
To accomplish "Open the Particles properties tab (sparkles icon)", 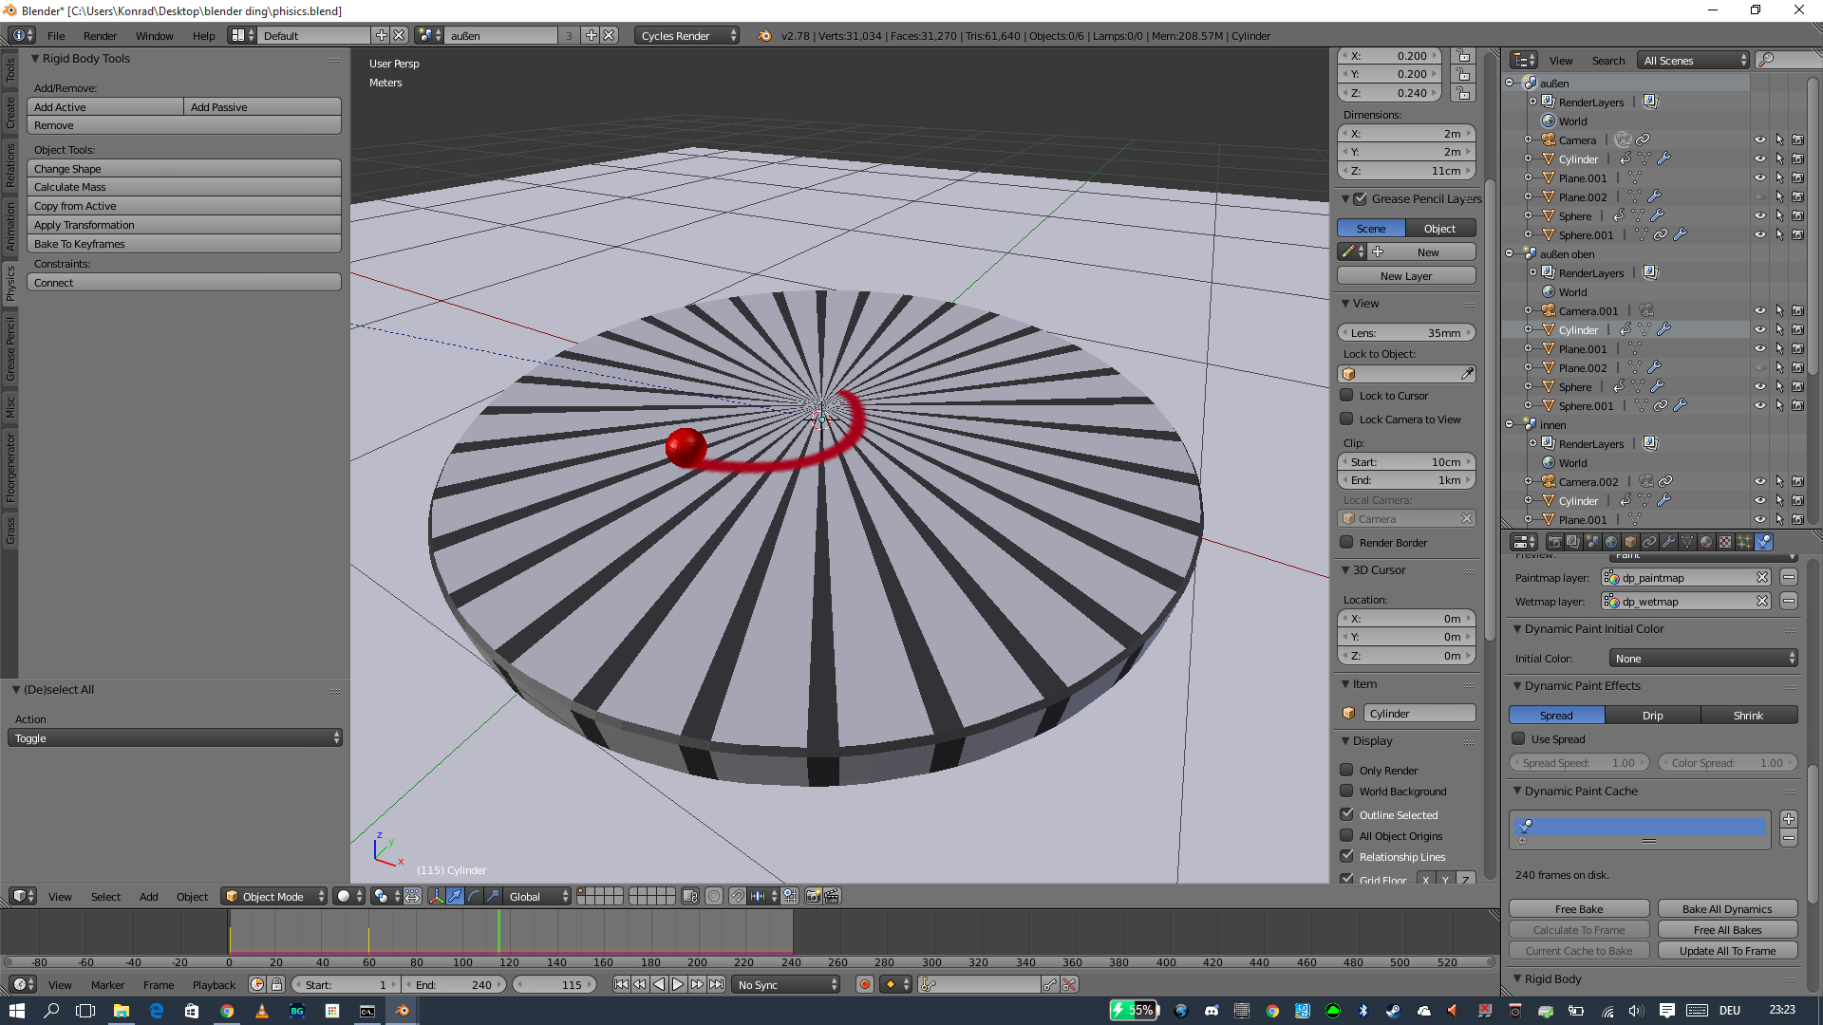I will [1744, 542].
